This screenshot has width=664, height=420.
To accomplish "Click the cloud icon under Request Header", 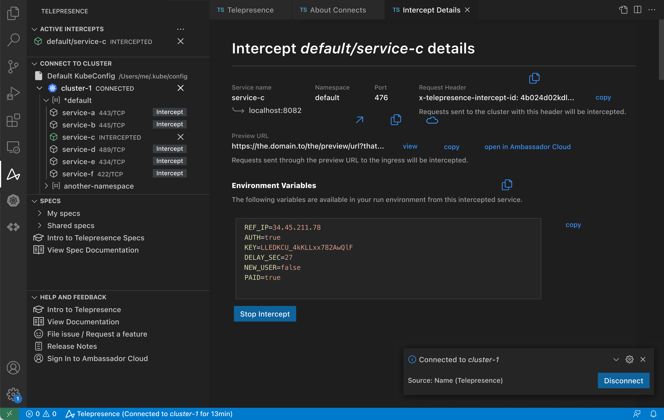I will 432,120.
